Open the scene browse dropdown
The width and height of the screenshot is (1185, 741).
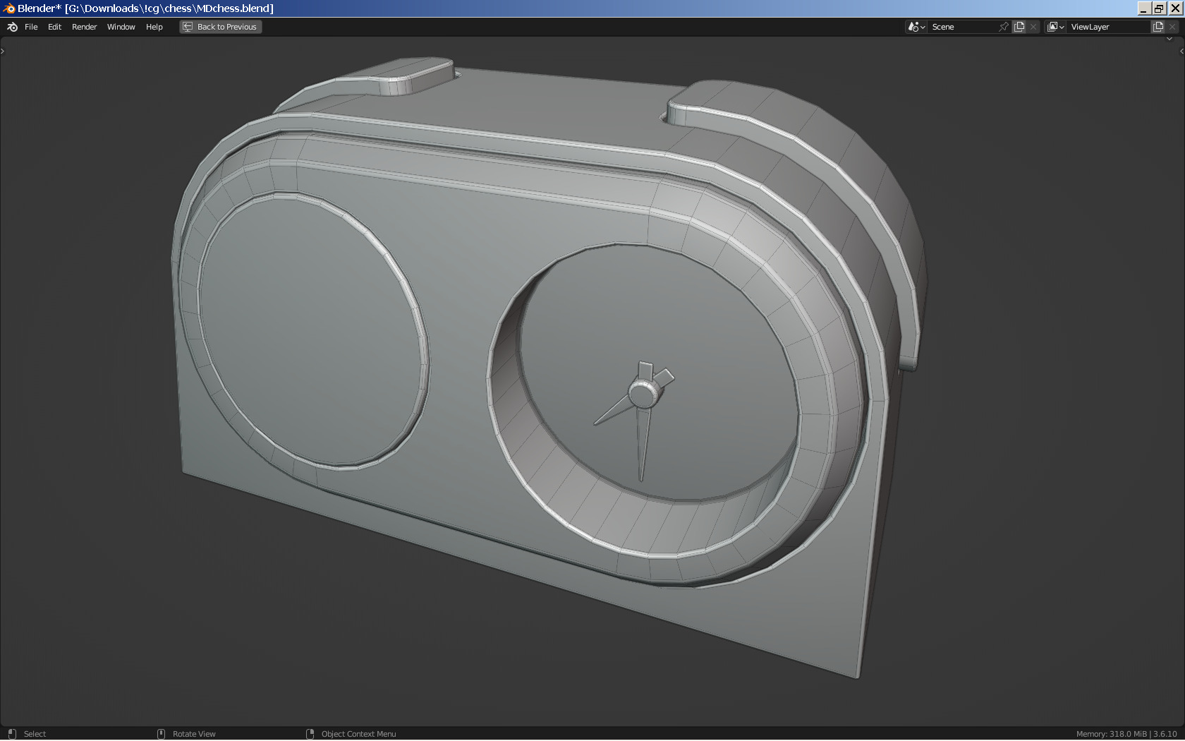click(916, 27)
